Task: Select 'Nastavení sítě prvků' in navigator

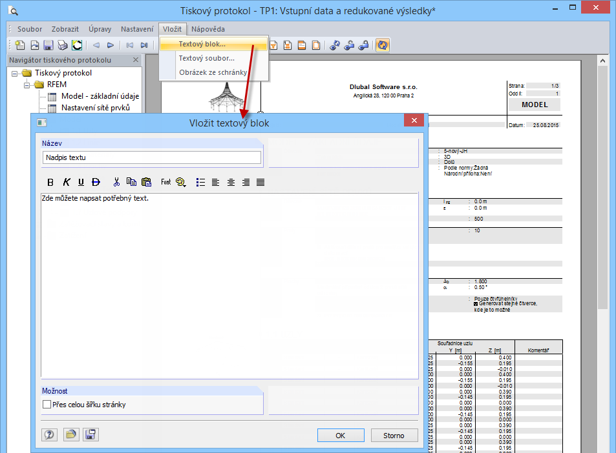Action: (x=96, y=108)
